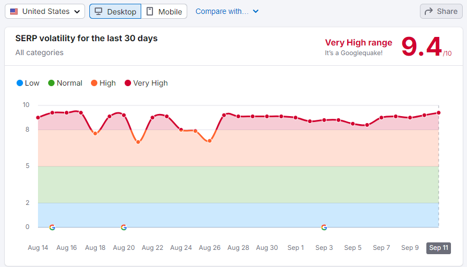Click the lowest orange point at Aug 21

point(138,142)
